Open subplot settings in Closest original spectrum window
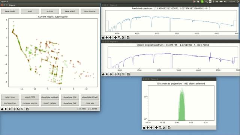This screenshot has width=240, height=135. [x=123, y=74]
